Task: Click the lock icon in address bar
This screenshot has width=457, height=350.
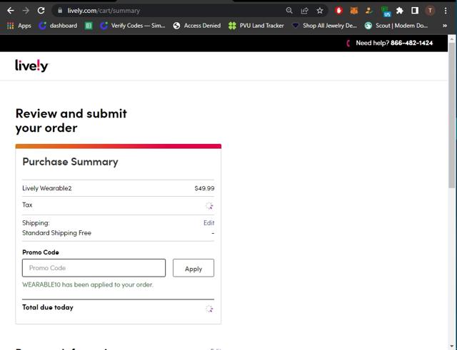Action: 60,11
